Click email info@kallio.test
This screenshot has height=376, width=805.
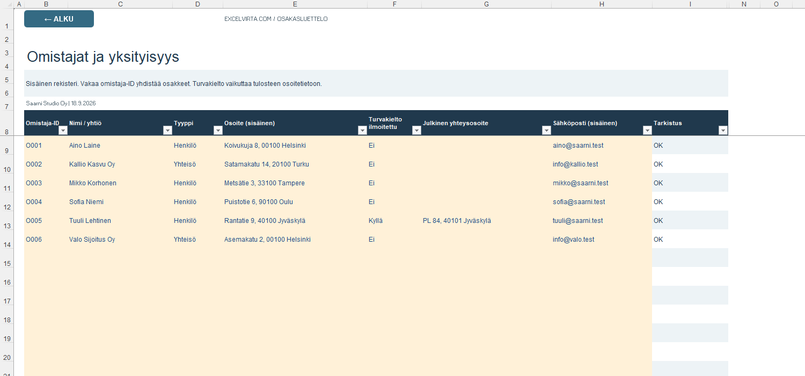click(602, 164)
